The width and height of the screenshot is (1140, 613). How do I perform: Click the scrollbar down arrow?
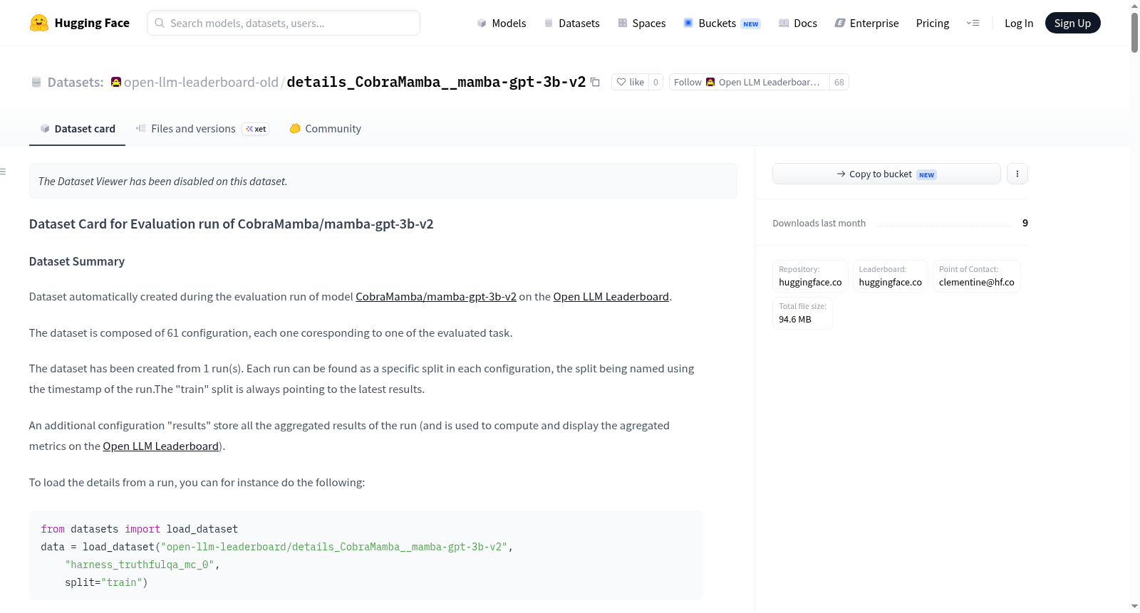point(1134,607)
